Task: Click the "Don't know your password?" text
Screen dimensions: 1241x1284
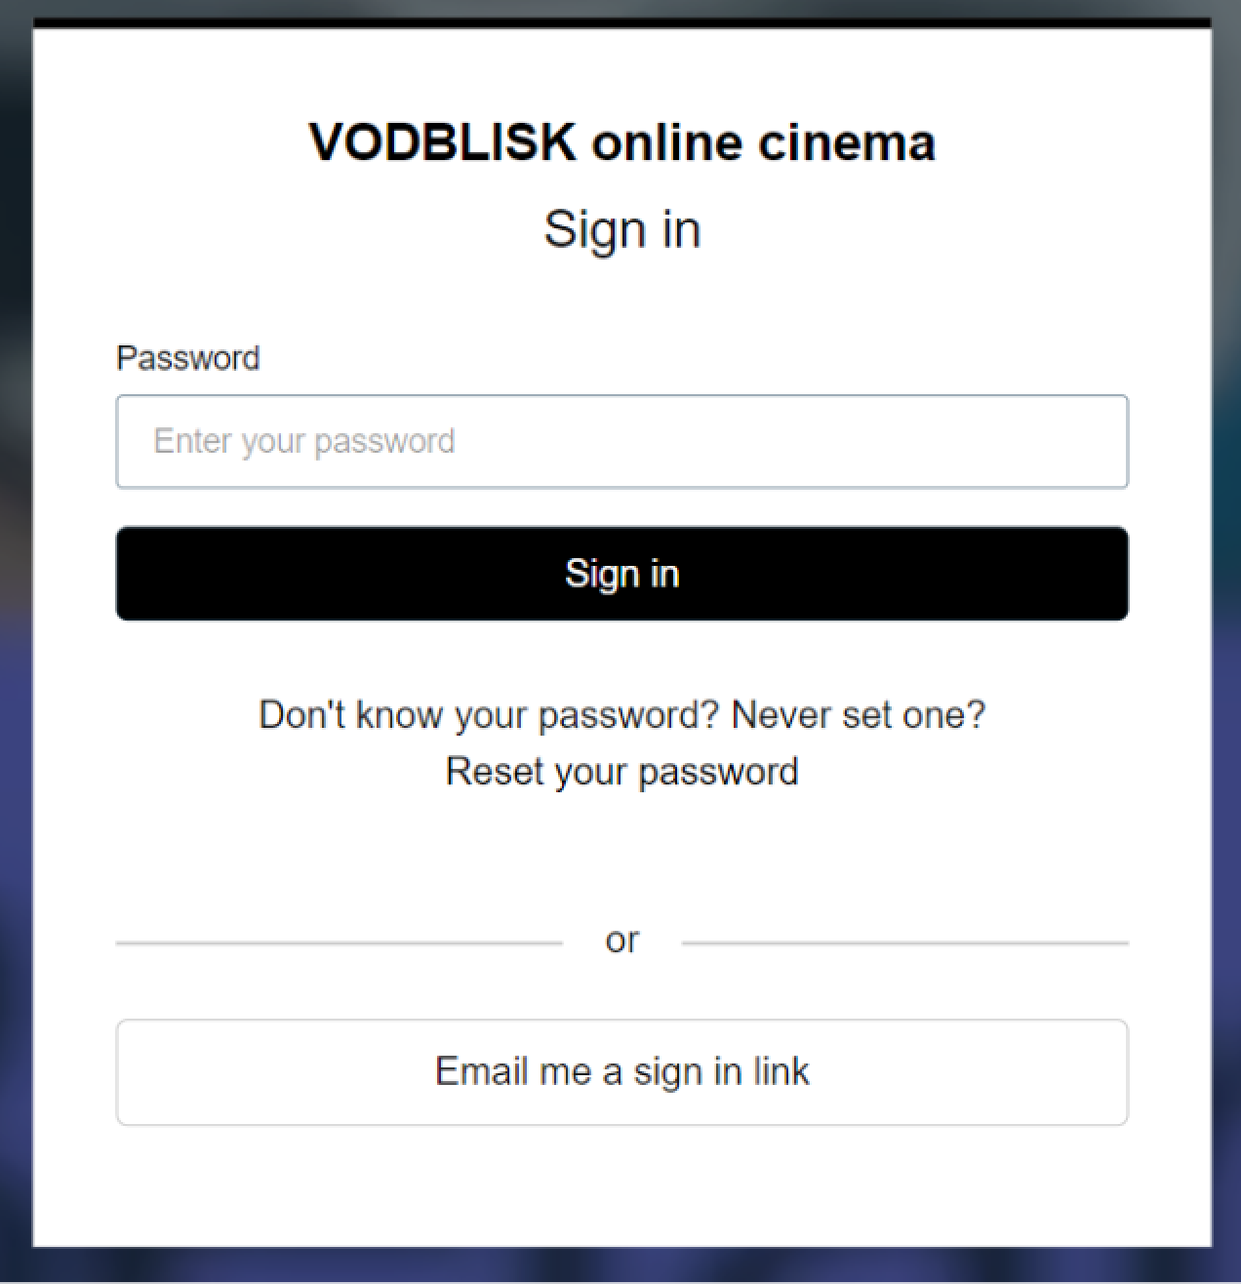Action: pyautogui.click(x=488, y=715)
